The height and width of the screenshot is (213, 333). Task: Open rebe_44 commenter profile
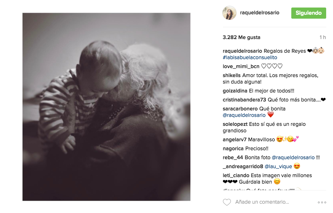pyautogui.click(x=233, y=157)
